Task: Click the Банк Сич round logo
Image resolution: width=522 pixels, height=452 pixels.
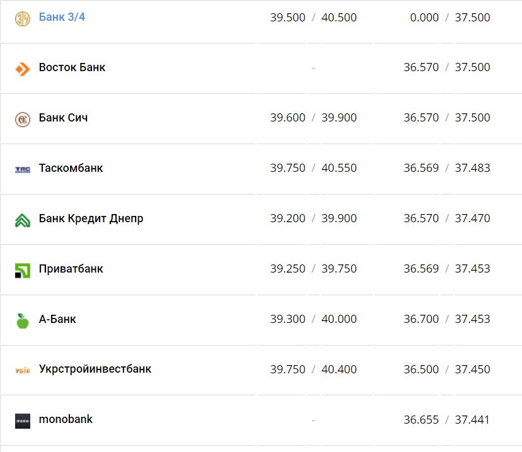Action: click(23, 119)
